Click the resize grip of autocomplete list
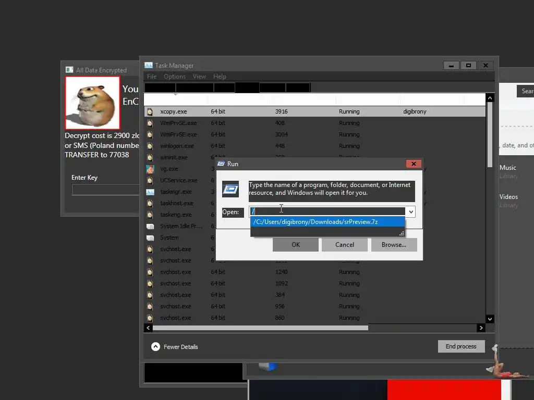 402,233
